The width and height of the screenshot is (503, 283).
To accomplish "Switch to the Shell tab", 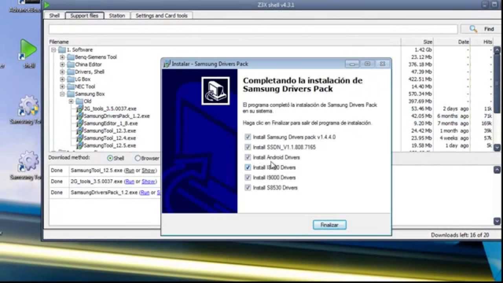I will [x=54, y=16].
